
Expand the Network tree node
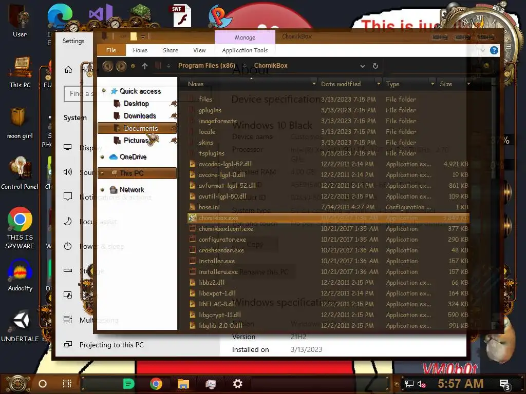pyautogui.click(x=102, y=190)
